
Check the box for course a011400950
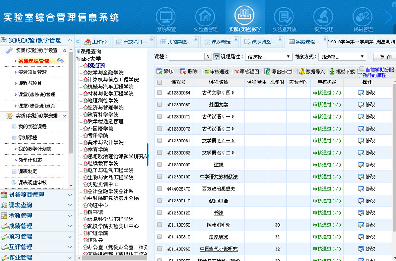click(159, 225)
